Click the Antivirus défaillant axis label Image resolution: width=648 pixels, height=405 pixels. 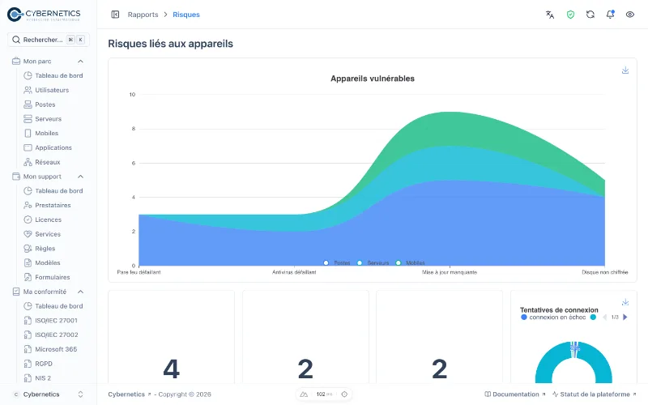click(x=294, y=272)
